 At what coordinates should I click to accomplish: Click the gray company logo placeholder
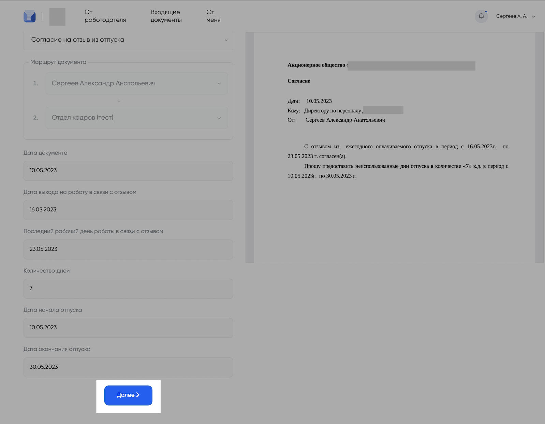tap(57, 17)
